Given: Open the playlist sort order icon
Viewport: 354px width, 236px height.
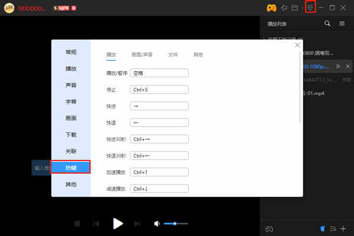Looking at the screenshot, I should click(333, 228).
